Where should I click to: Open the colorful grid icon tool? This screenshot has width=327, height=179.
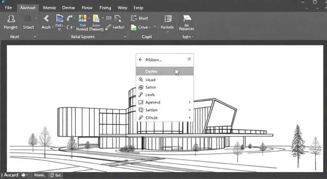[82, 18]
